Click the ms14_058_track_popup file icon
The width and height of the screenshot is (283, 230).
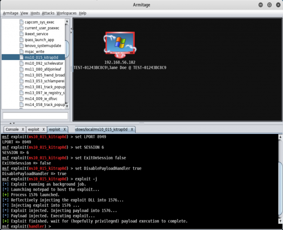(x=22, y=105)
